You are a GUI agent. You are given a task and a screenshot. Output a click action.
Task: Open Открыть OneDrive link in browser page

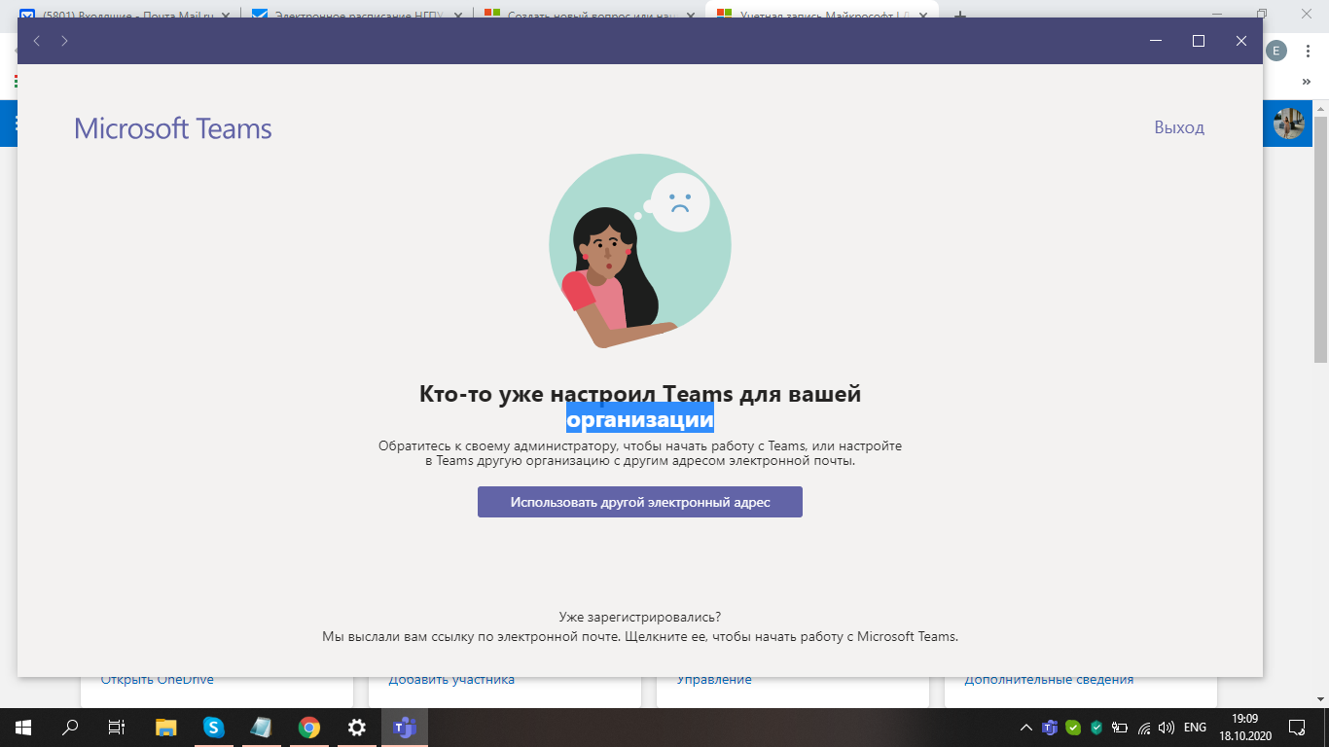157,680
